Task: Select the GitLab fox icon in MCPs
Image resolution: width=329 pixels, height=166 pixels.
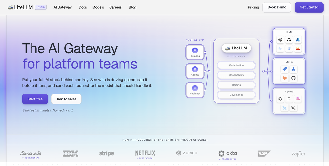Action: click(285, 78)
